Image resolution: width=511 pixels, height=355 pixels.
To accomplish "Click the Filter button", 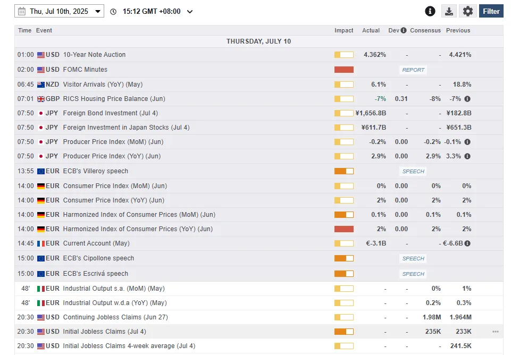I will [491, 11].
